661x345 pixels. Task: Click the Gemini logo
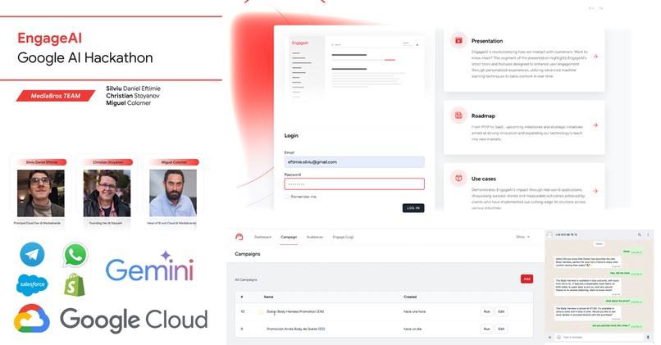click(149, 267)
